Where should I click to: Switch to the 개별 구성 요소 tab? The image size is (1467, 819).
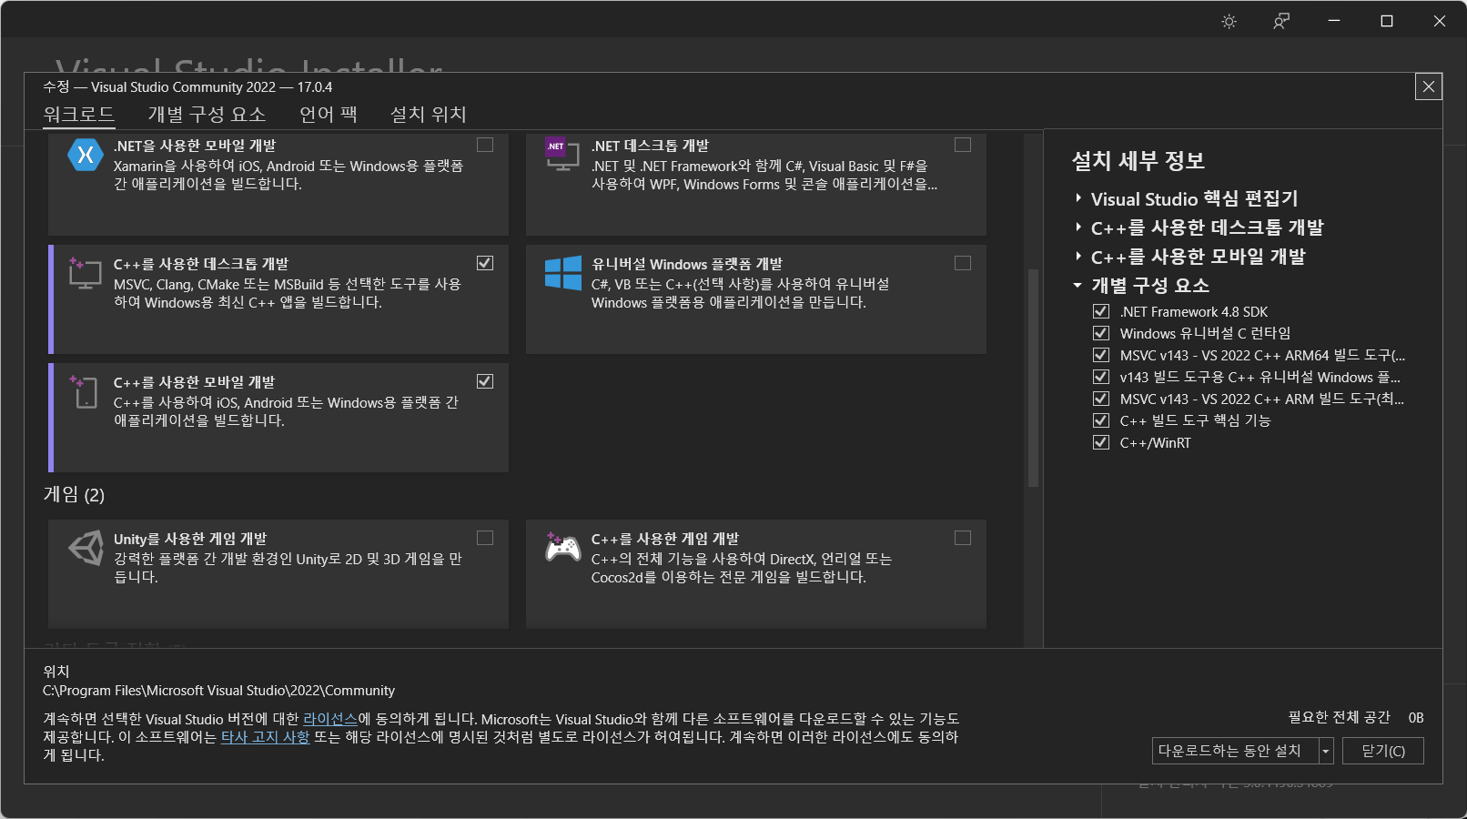[207, 115]
